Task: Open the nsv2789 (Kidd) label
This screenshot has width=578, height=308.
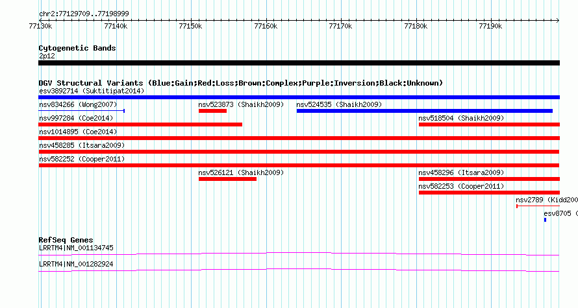Action: click(x=547, y=200)
